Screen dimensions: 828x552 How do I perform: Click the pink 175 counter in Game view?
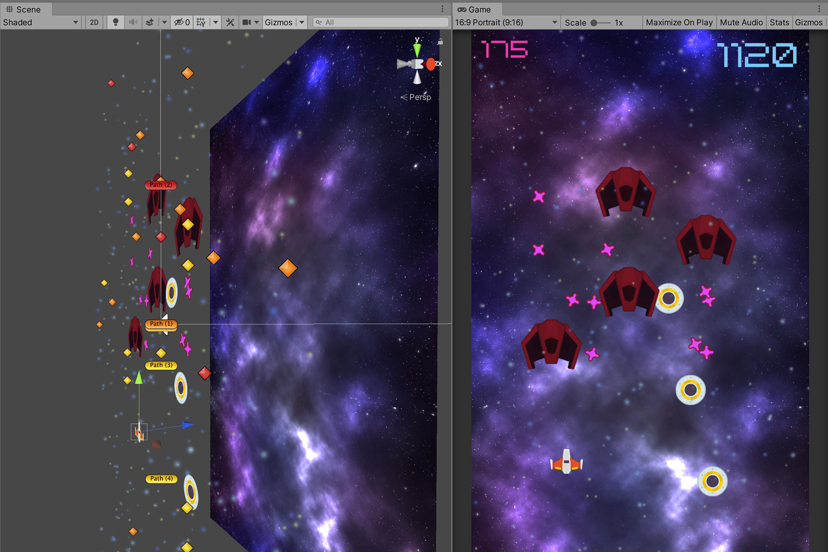click(505, 49)
